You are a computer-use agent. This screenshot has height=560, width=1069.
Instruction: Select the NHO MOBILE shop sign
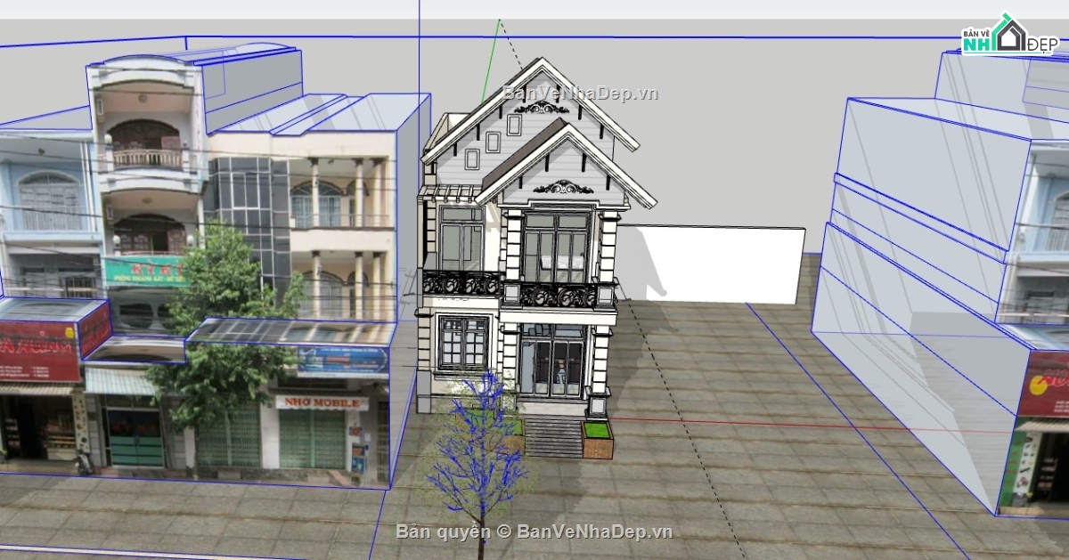click(x=322, y=402)
